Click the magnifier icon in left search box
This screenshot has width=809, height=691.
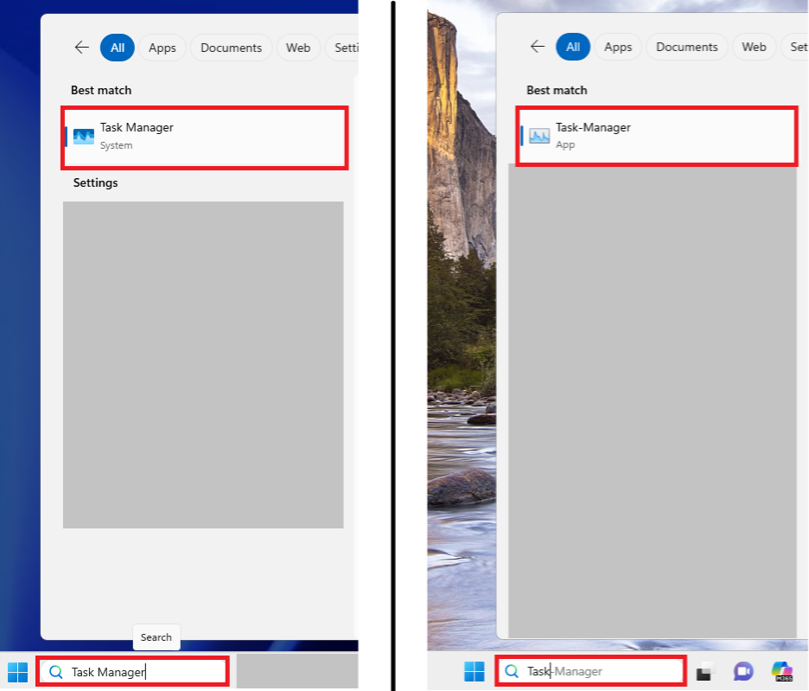click(55, 672)
